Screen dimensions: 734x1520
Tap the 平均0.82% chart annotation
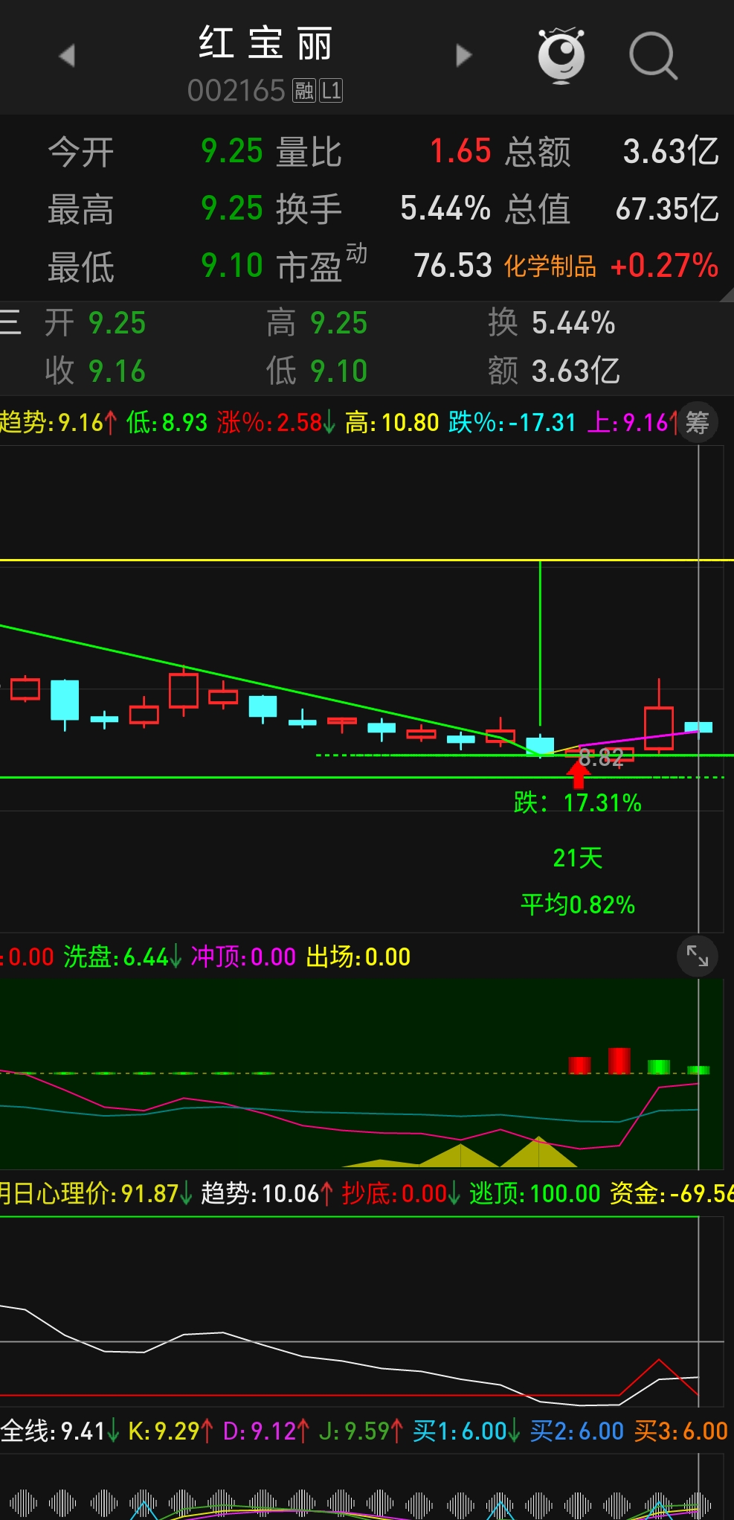point(578,905)
